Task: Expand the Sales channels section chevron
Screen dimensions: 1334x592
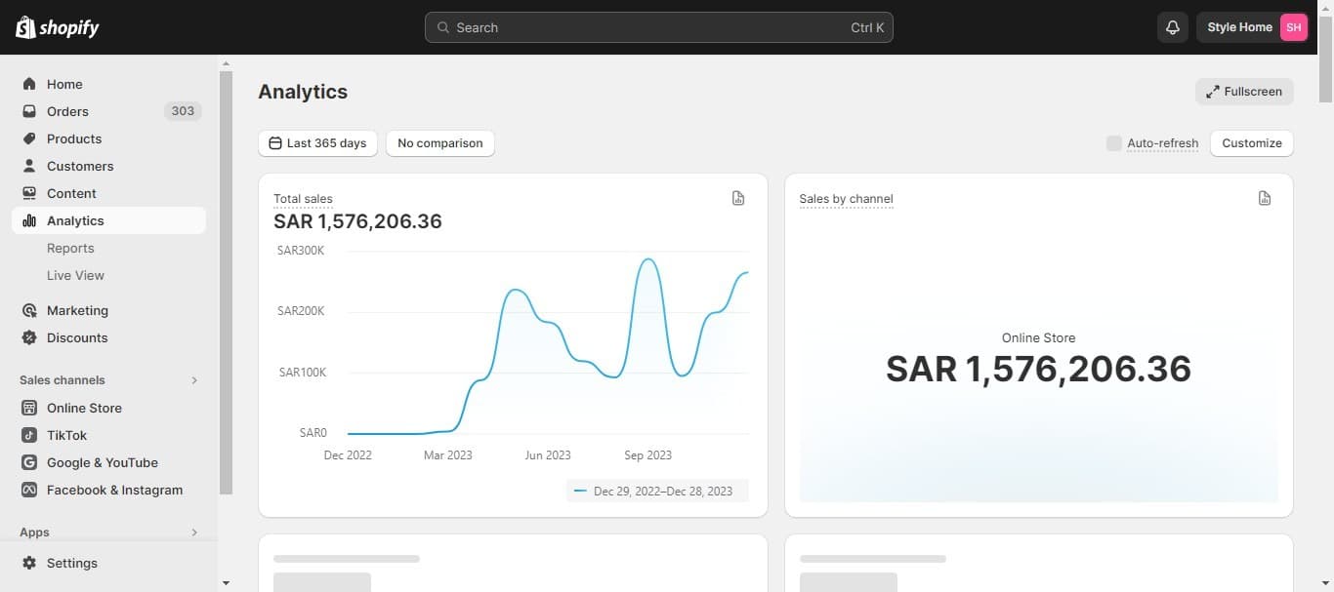Action: tap(194, 380)
